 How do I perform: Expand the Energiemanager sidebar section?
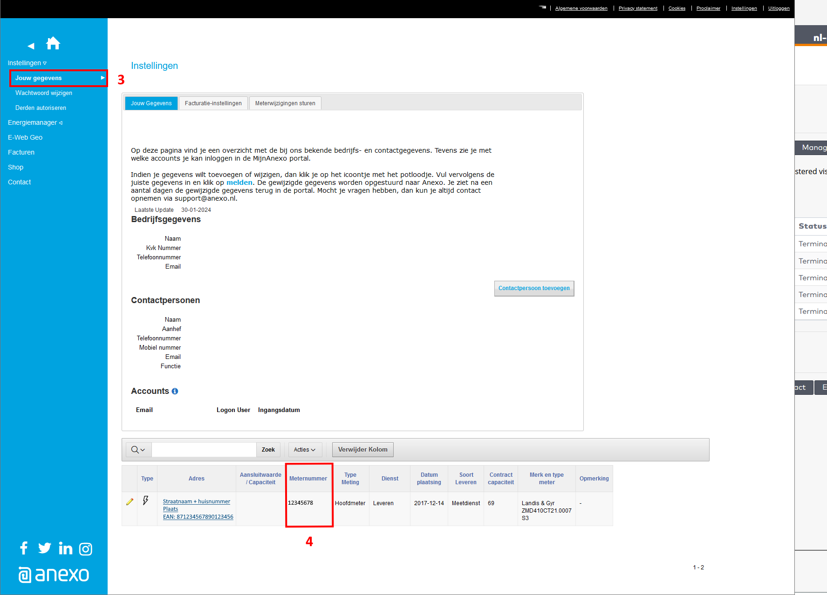35,122
